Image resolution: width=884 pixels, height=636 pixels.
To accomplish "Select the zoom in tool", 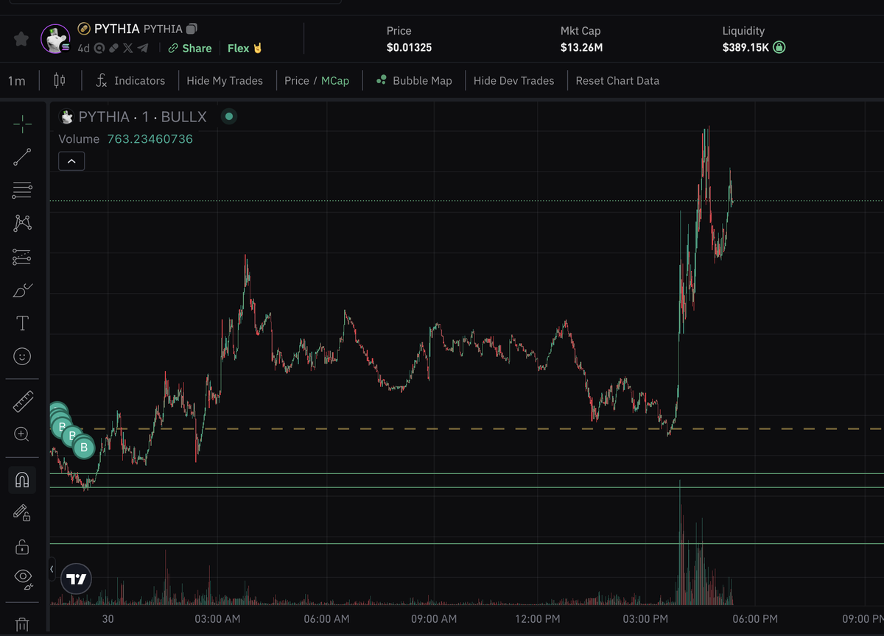I will click(x=22, y=434).
